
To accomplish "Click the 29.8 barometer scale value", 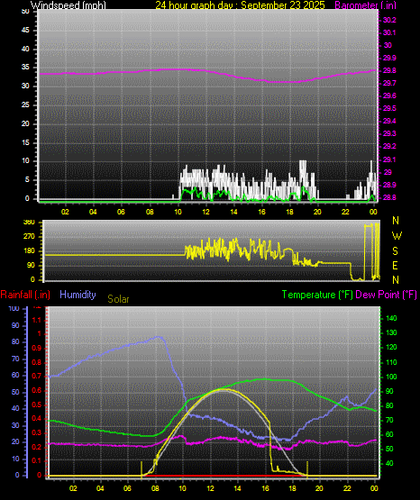I will coord(389,71).
